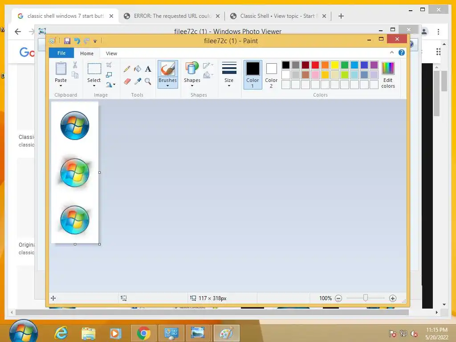Click the Edit colors rainbow icon

click(x=388, y=68)
